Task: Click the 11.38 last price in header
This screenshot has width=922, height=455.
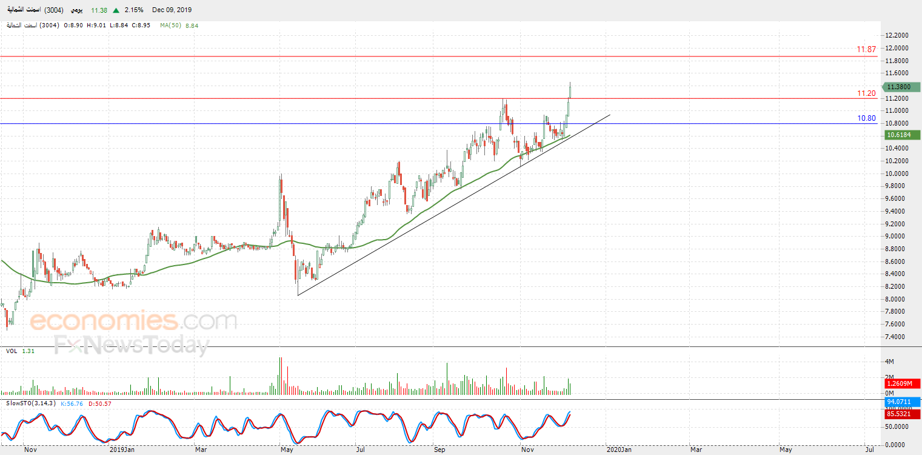Action: click(x=99, y=10)
